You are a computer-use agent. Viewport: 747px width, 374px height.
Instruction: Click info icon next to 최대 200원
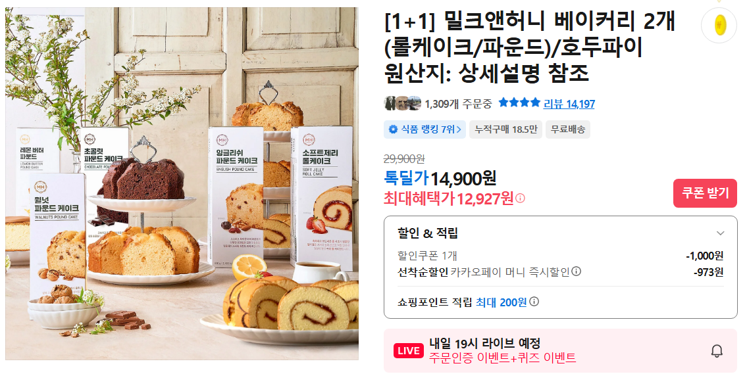[x=534, y=302]
